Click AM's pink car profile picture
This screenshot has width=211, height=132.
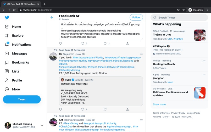[x=53, y=122]
